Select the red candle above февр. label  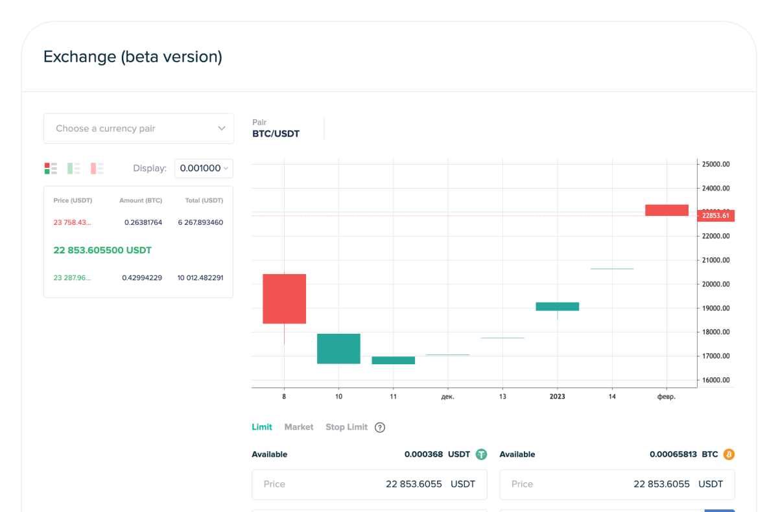pyautogui.click(x=666, y=210)
